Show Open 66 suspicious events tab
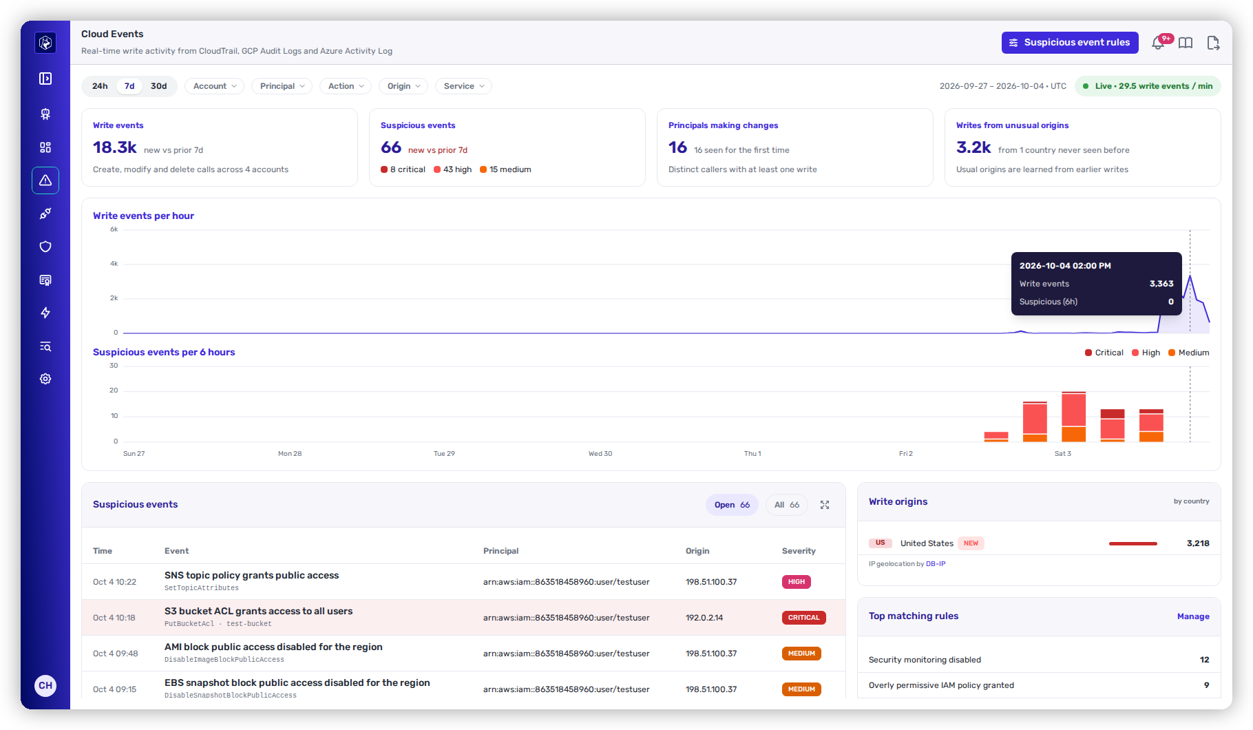 (732, 505)
